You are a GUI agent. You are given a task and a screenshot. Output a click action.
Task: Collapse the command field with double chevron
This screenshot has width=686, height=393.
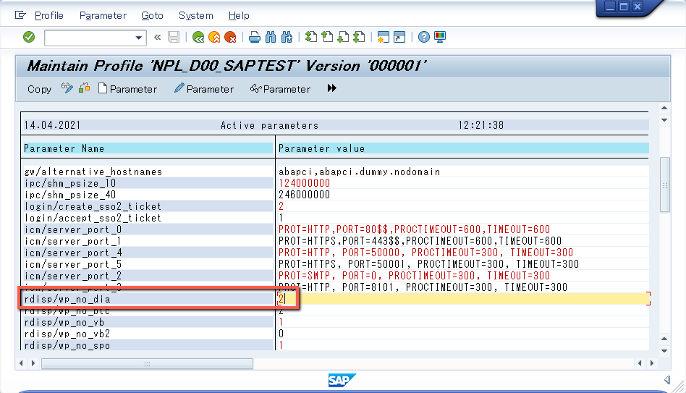tap(158, 37)
